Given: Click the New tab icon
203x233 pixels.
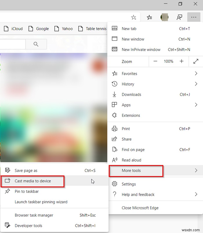Looking at the screenshot, I should click(x=115, y=28).
